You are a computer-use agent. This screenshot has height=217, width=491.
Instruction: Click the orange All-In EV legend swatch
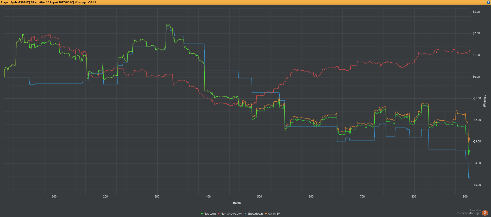(266, 214)
